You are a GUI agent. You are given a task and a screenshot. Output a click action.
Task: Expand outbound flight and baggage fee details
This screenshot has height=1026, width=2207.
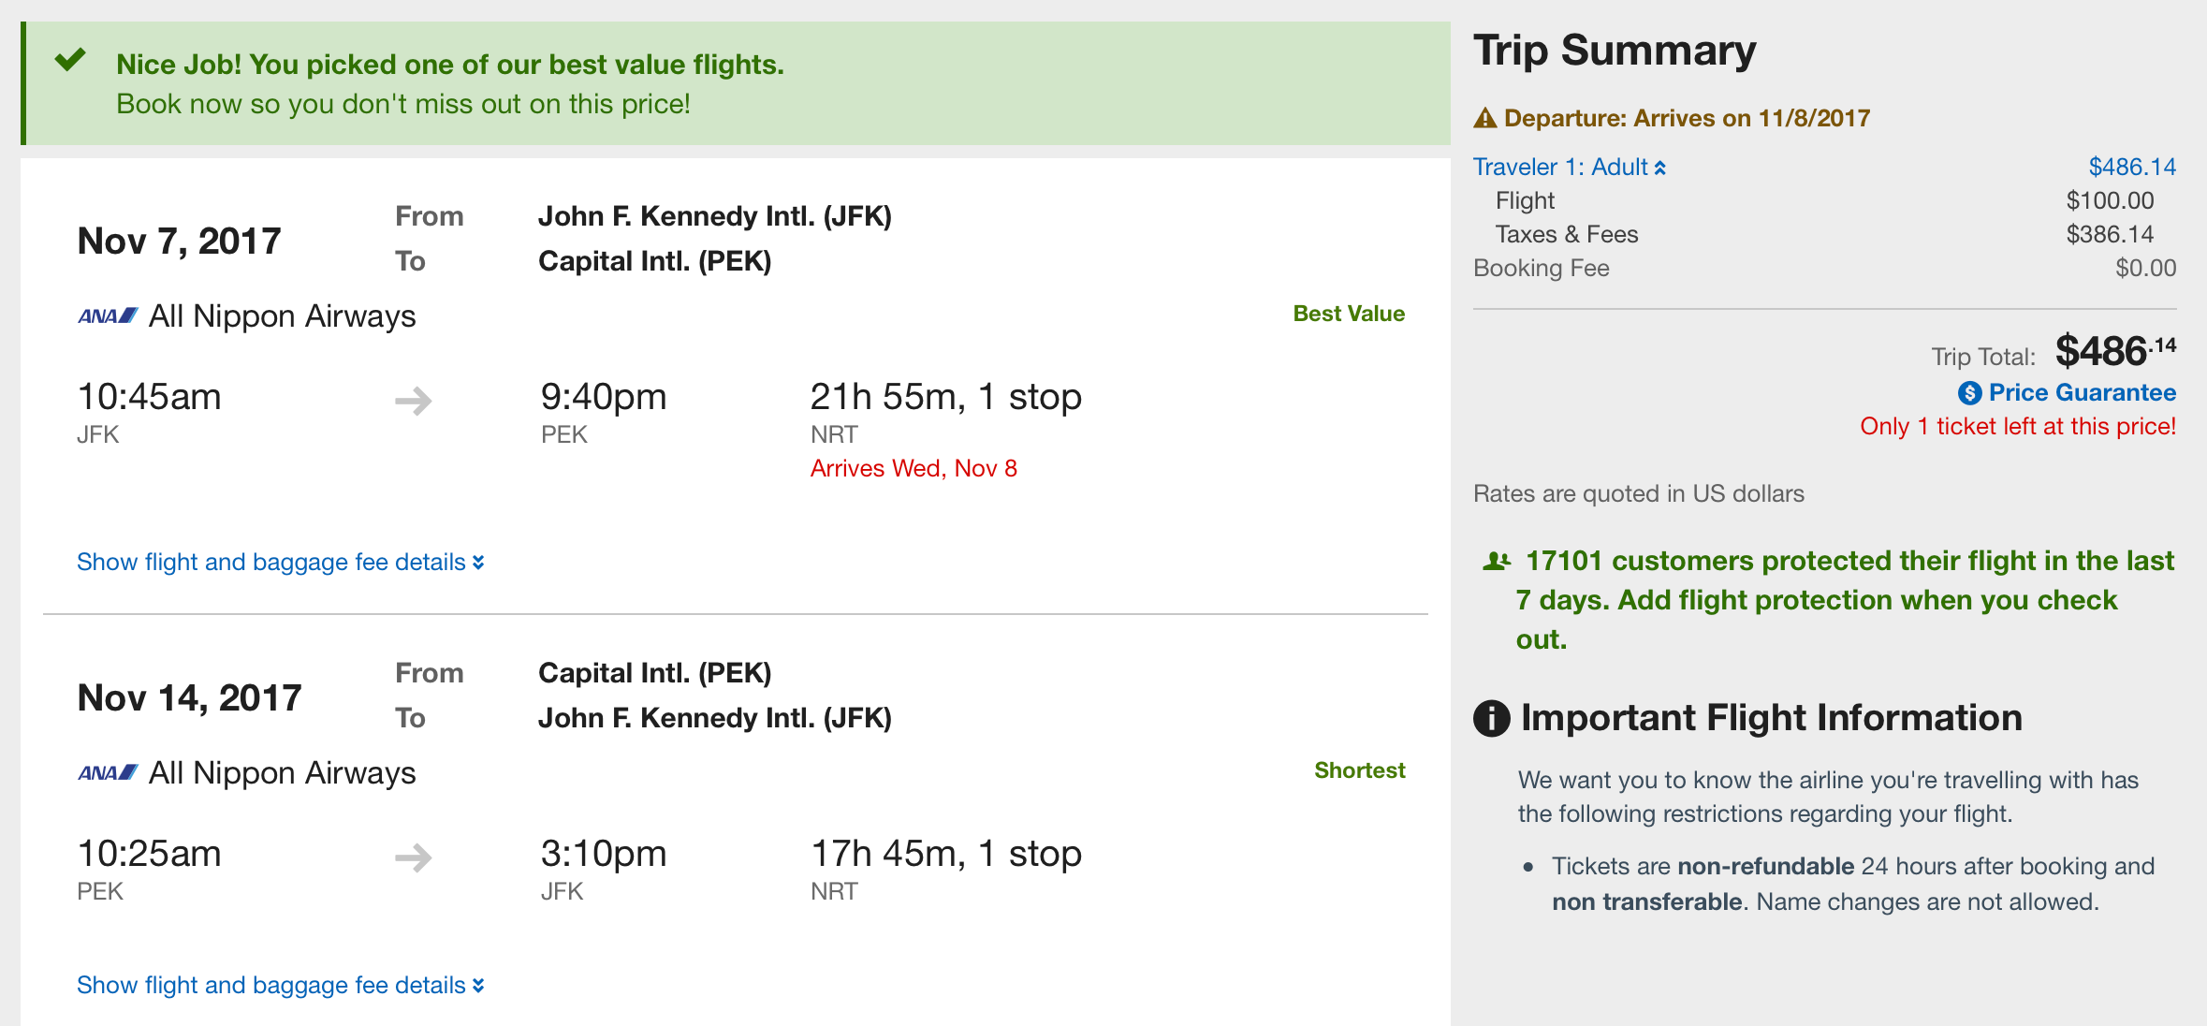(280, 563)
